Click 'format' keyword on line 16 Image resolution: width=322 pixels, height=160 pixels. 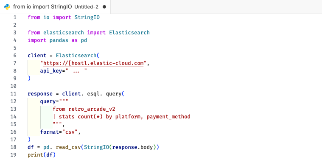point(50,132)
